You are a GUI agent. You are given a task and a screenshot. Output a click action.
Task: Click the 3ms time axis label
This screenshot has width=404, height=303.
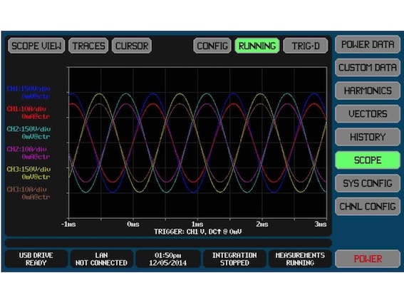320,224
